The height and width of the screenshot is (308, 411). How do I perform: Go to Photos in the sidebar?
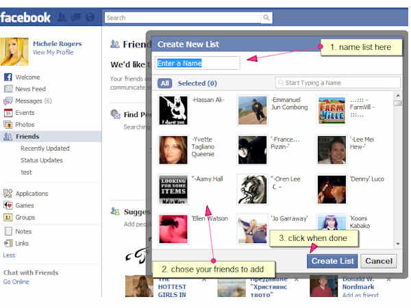(25, 125)
